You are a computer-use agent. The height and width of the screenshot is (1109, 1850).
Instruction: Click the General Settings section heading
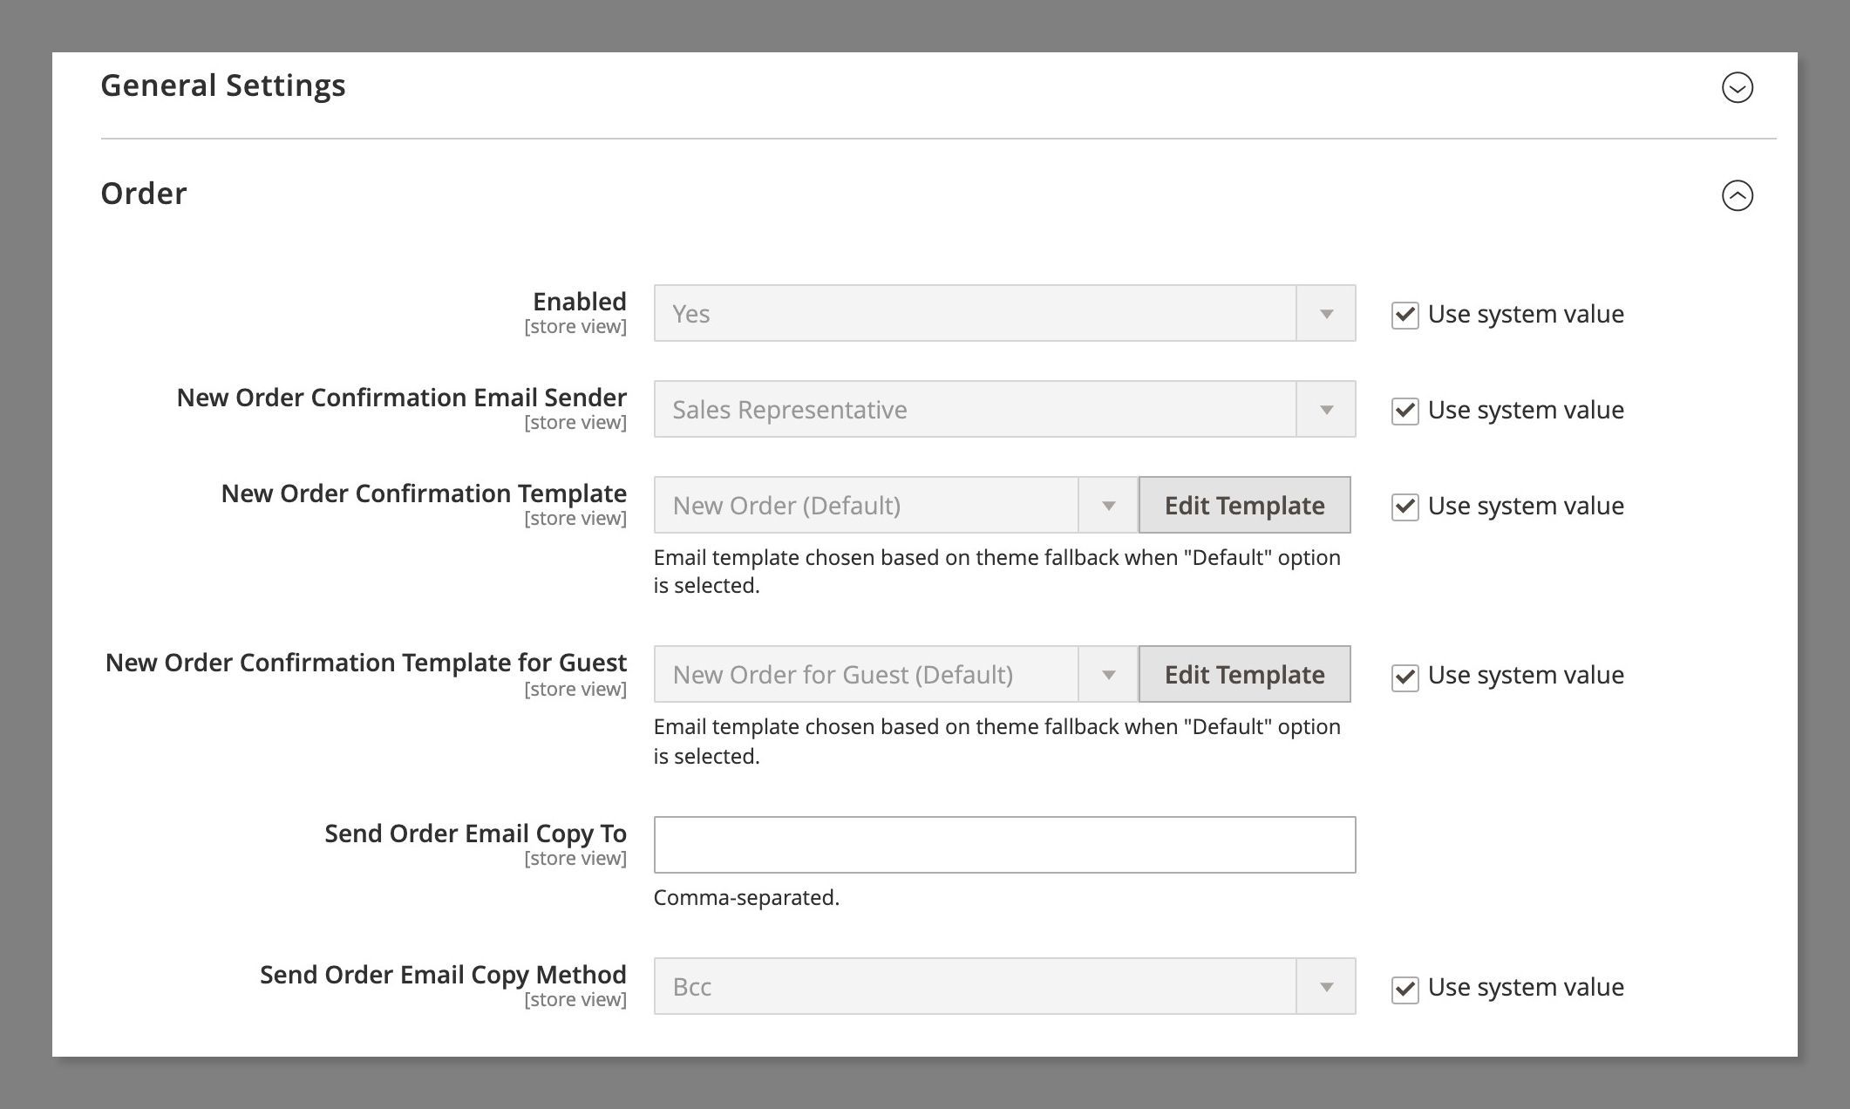[223, 85]
